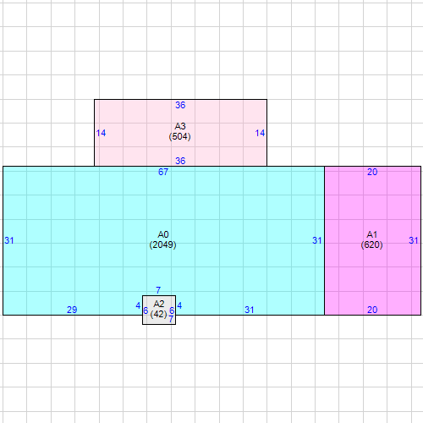Click the A0 area label
The height and width of the screenshot is (423, 423).
coord(163,234)
